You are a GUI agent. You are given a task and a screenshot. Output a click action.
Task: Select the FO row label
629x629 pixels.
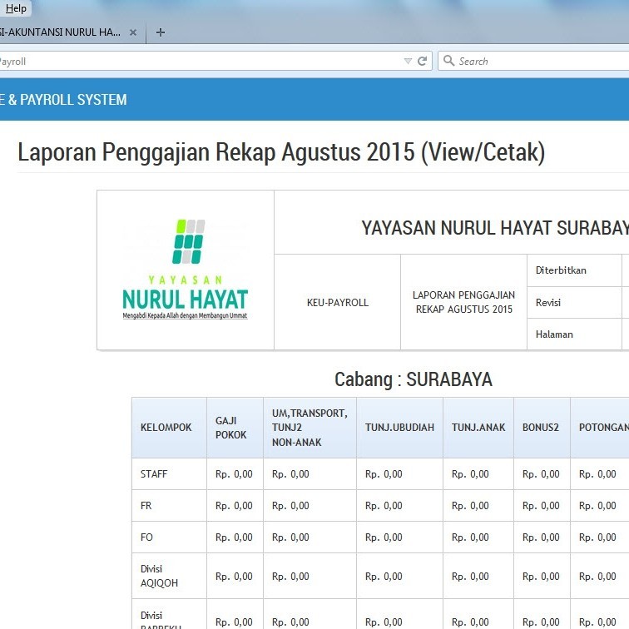[x=146, y=537]
